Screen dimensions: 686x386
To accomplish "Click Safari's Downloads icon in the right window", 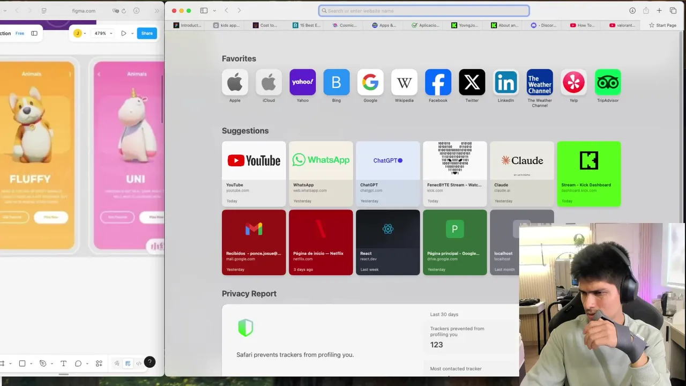I will point(632,11).
